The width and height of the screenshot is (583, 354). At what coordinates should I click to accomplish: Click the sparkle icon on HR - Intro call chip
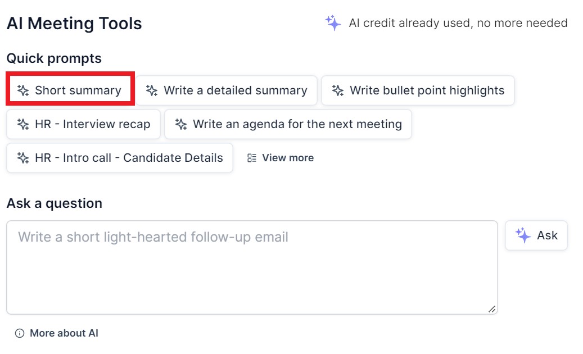pos(23,158)
